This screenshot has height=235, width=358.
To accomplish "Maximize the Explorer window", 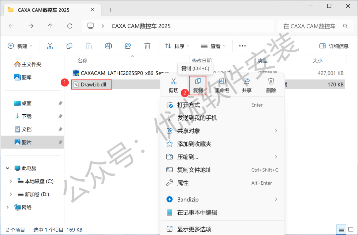I will [x=329, y=6].
